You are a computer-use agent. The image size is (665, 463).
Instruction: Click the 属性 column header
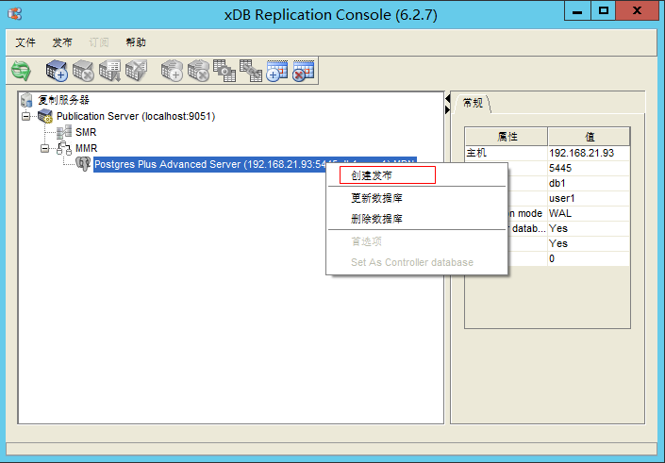pyautogui.click(x=507, y=137)
